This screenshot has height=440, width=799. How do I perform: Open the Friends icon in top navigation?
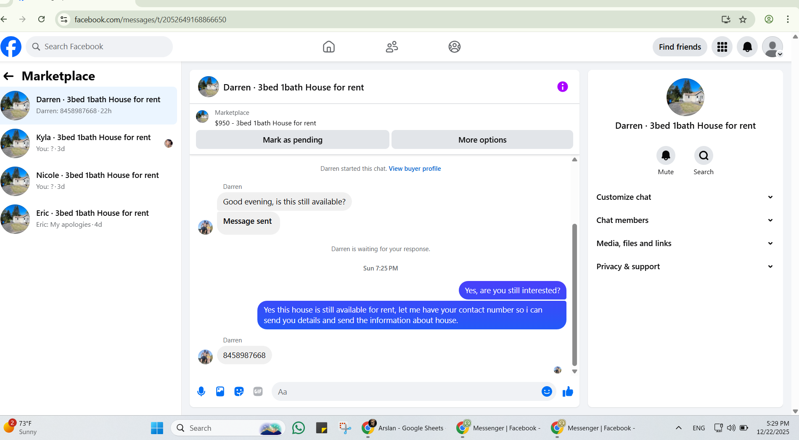point(392,47)
